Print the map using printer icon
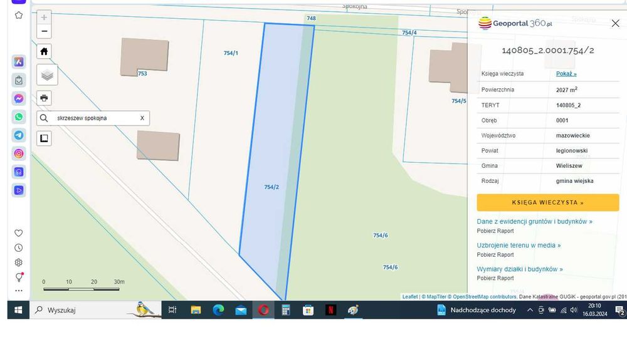Screen dimensions: 627x352 (44, 98)
